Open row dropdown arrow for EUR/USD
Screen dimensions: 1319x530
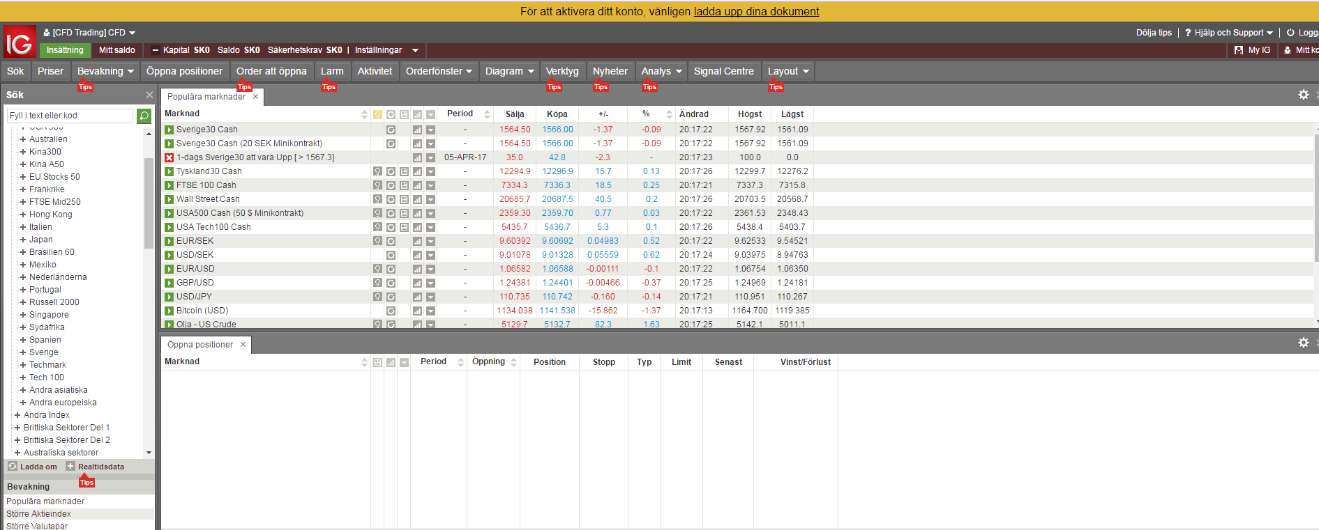[430, 269]
